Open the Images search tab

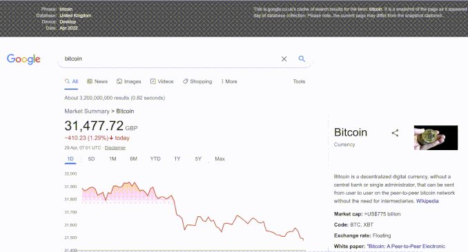point(128,81)
